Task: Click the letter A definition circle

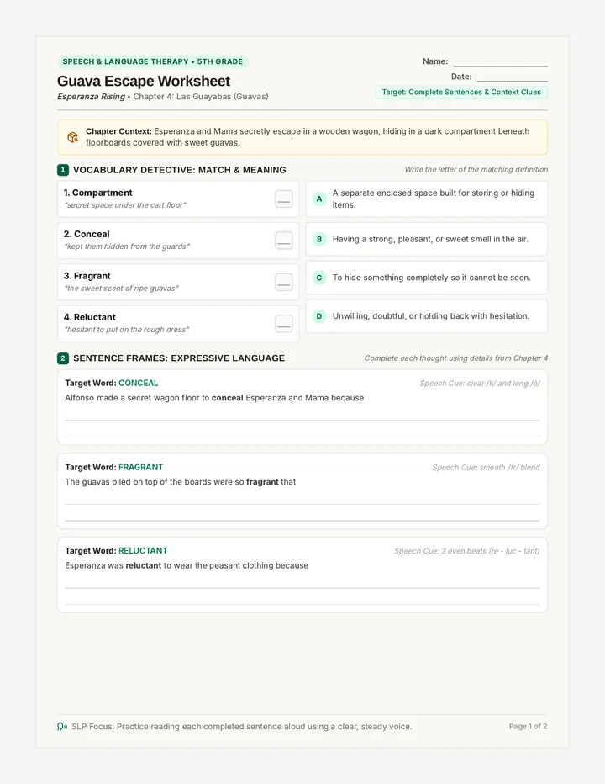Action: [x=319, y=199]
